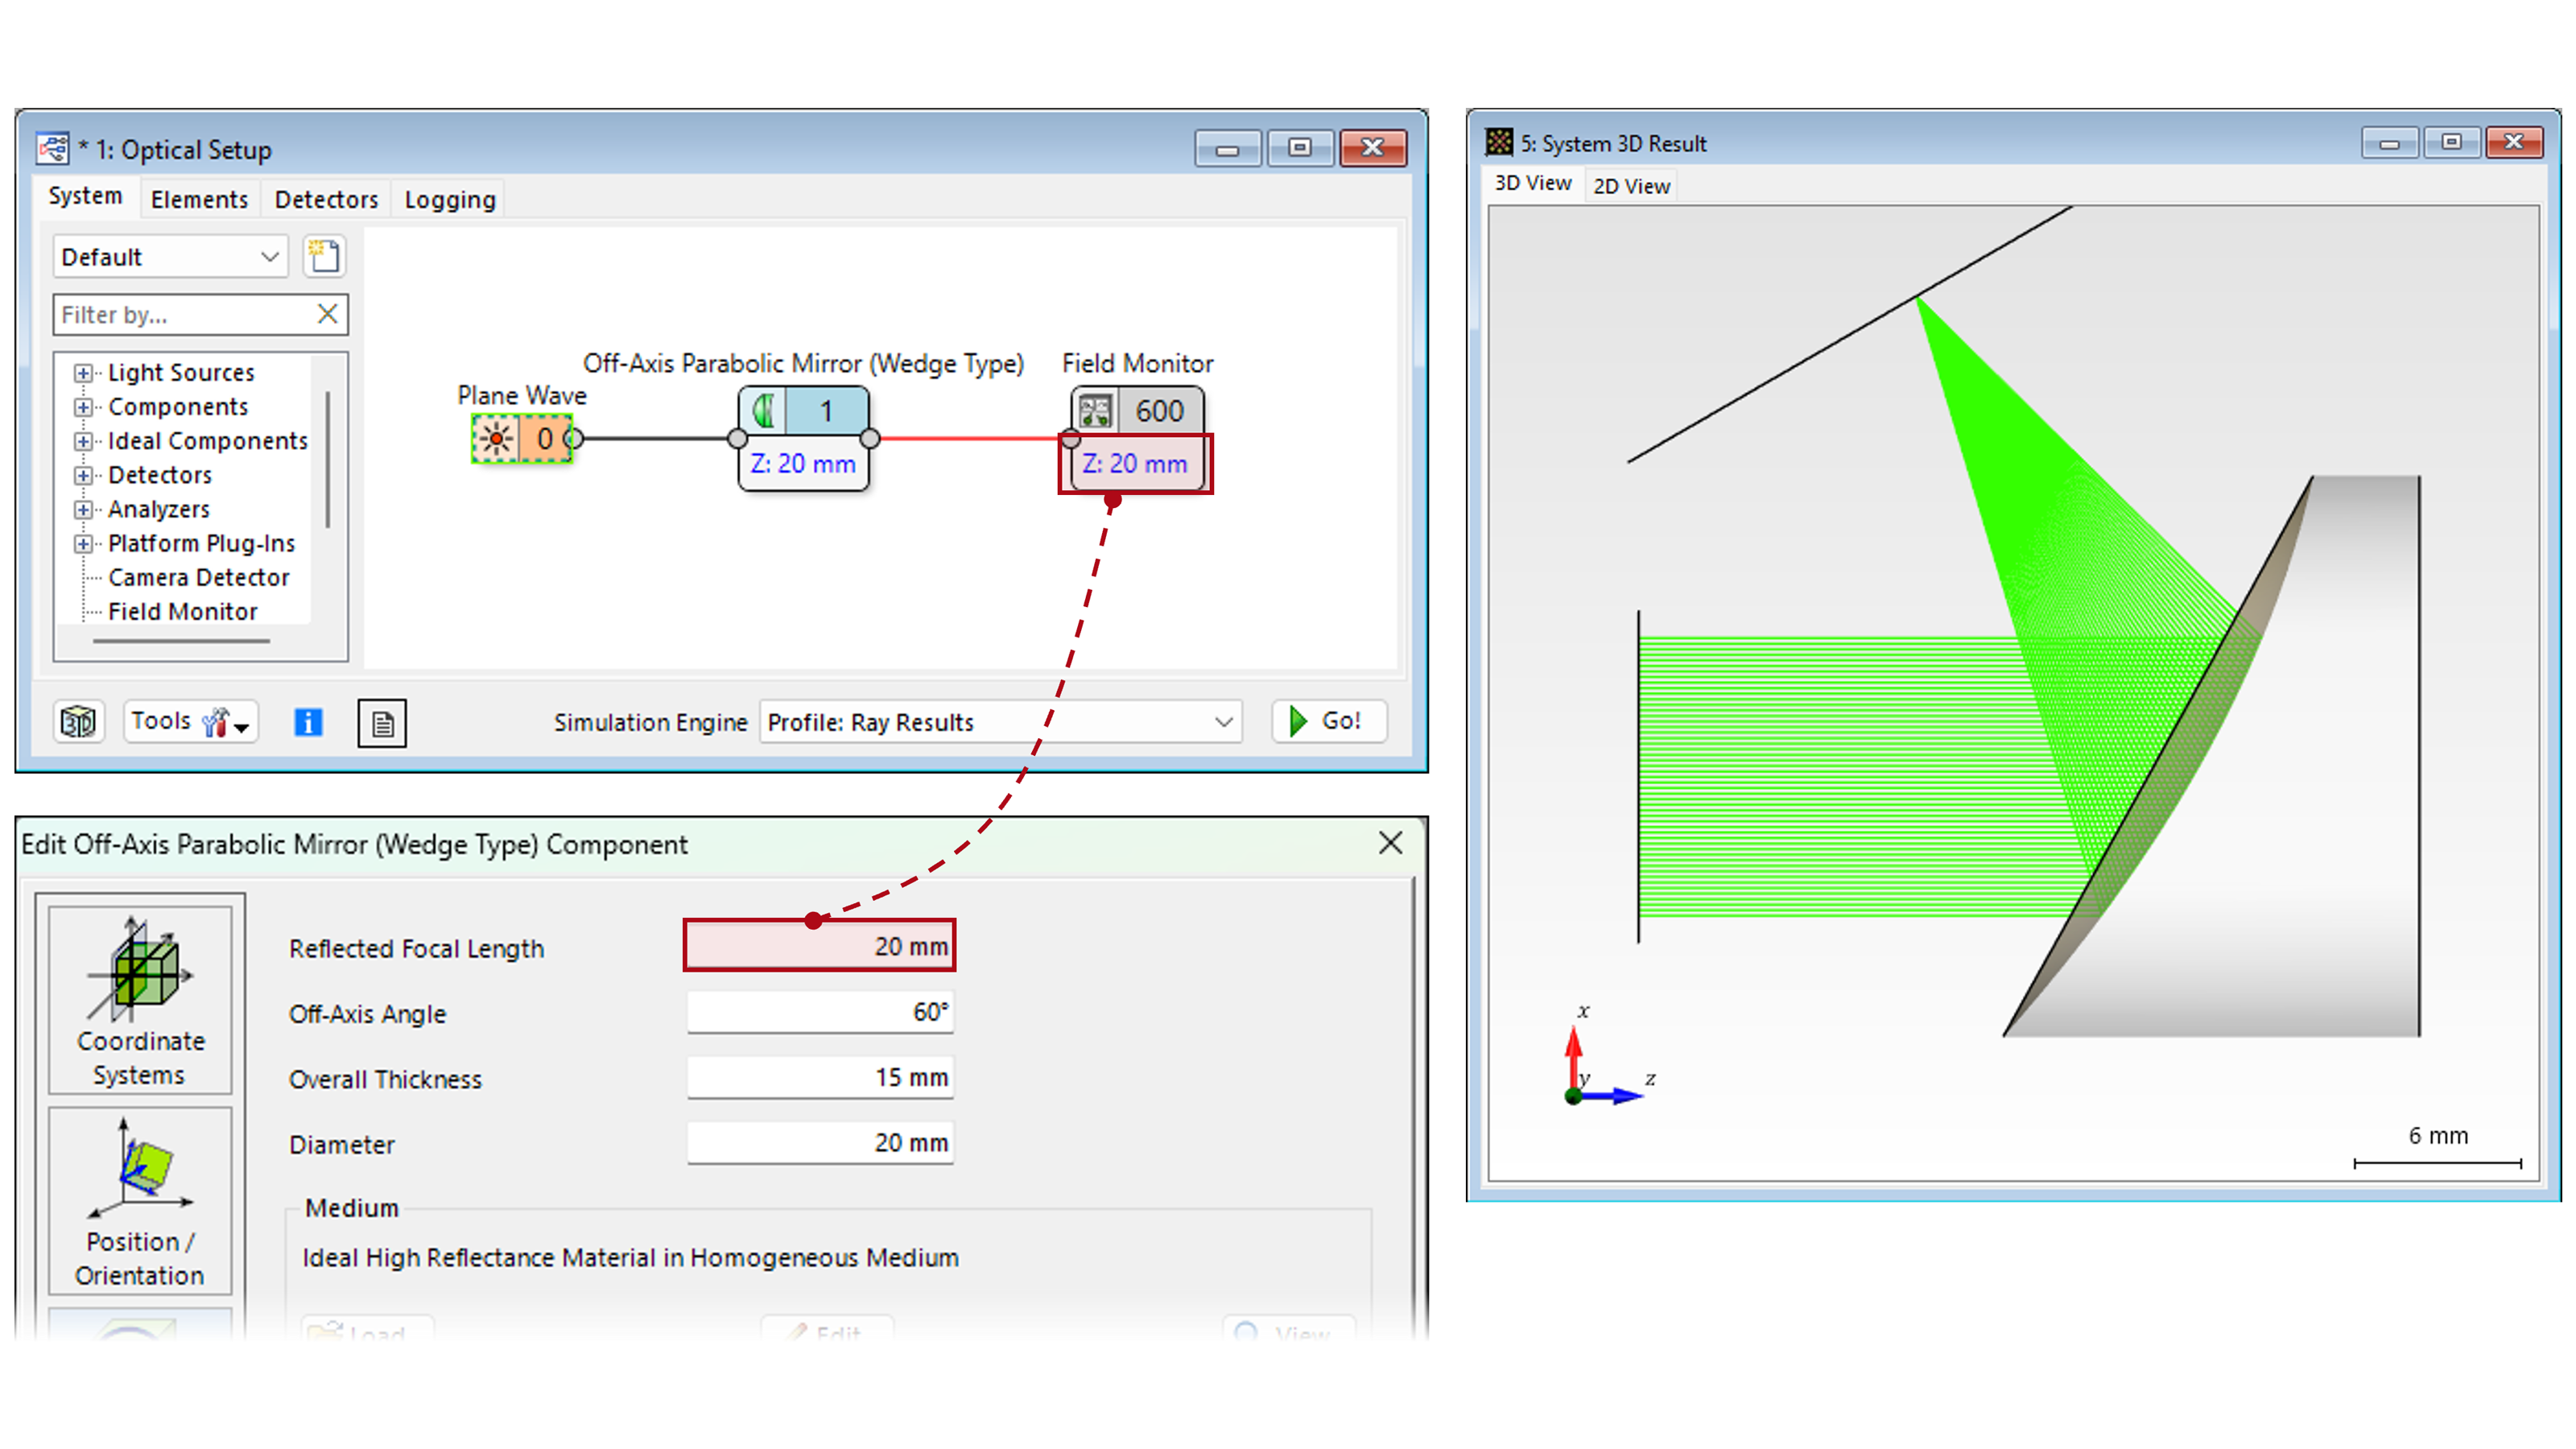The width and height of the screenshot is (2576, 1449).
Task: Click the 3D system view icon
Action: point(78,721)
